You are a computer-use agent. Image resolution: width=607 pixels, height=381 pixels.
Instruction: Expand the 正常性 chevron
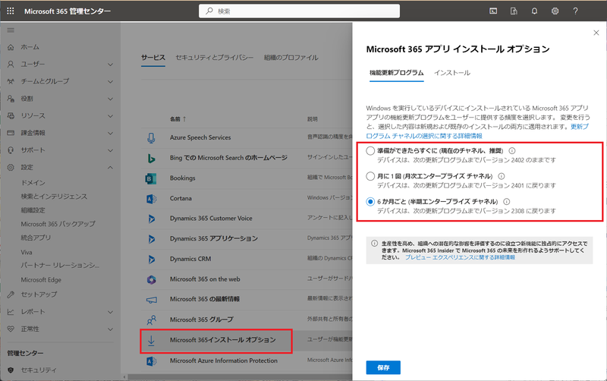pyautogui.click(x=110, y=329)
